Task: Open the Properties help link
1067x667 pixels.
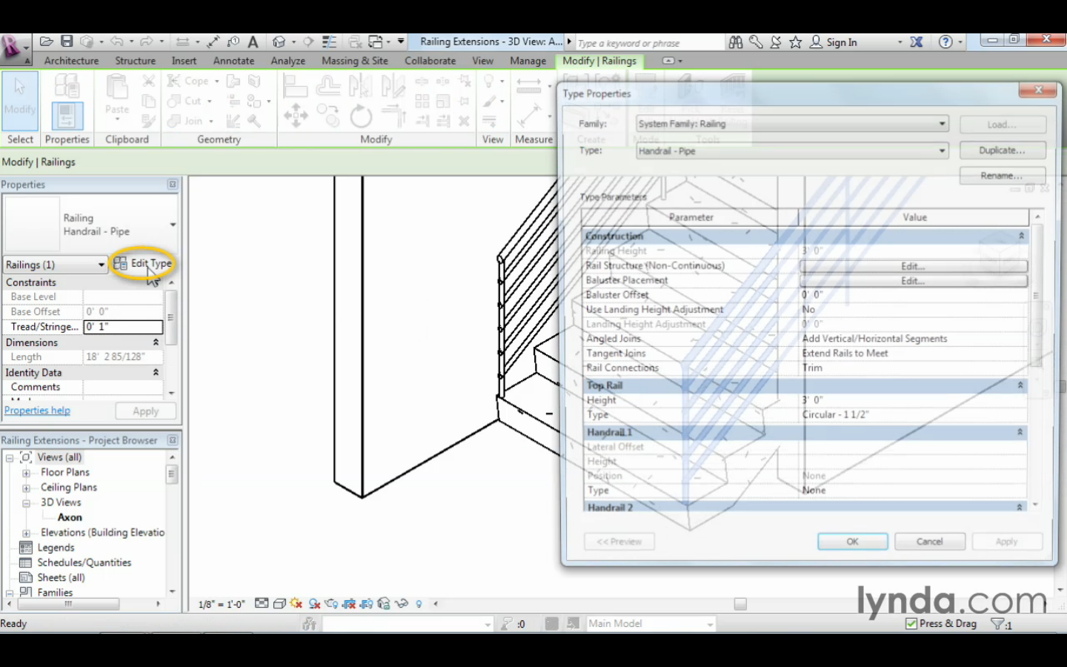Action: click(x=37, y=411)
